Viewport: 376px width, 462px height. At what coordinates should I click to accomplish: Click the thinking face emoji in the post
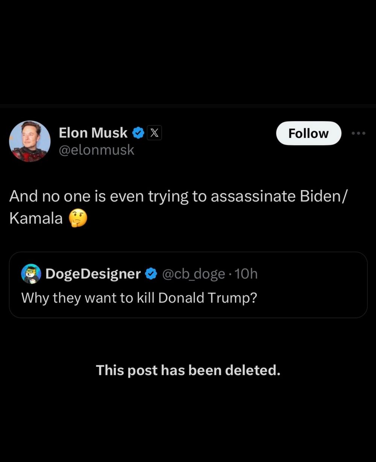coord(78,218)
